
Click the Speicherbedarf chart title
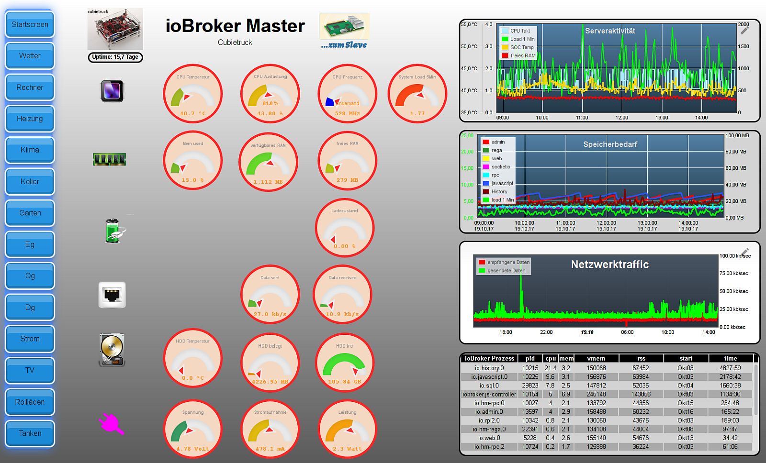[x=610, y=144]
